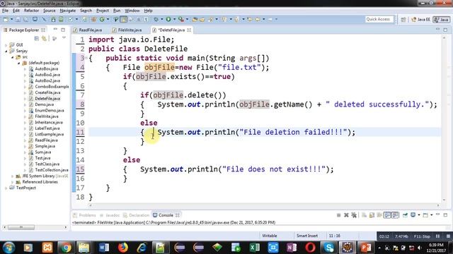
Task: Click the Writable status bar entry
Action: tap(270, 236)
